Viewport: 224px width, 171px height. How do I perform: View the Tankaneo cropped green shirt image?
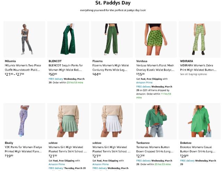tap(156, 121)
